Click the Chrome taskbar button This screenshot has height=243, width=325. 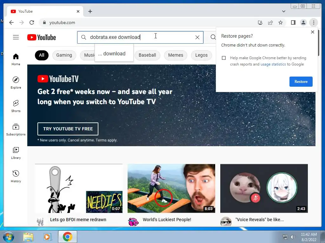click(68, 237)
